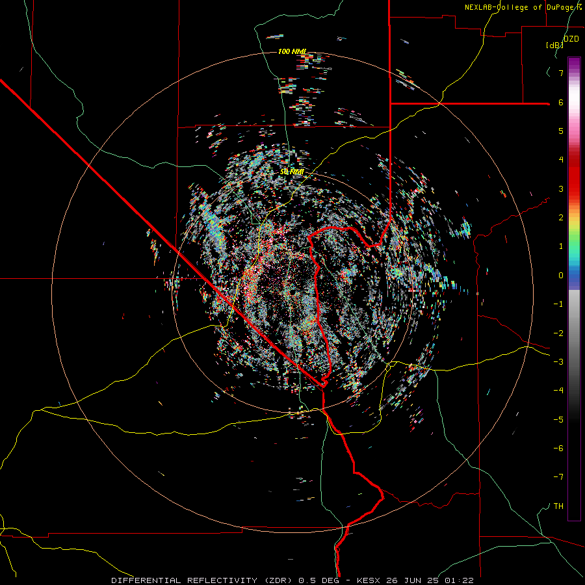Click the -1 value on the scale
Screen dimensions: 585x585
tap(558, 304)
